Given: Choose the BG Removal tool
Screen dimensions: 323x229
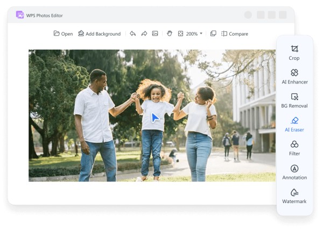Looking at the screenshot, I should click(294, 100).
